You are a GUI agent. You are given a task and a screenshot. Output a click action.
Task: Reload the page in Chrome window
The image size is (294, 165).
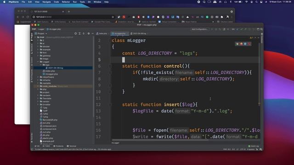coord(28,17)
